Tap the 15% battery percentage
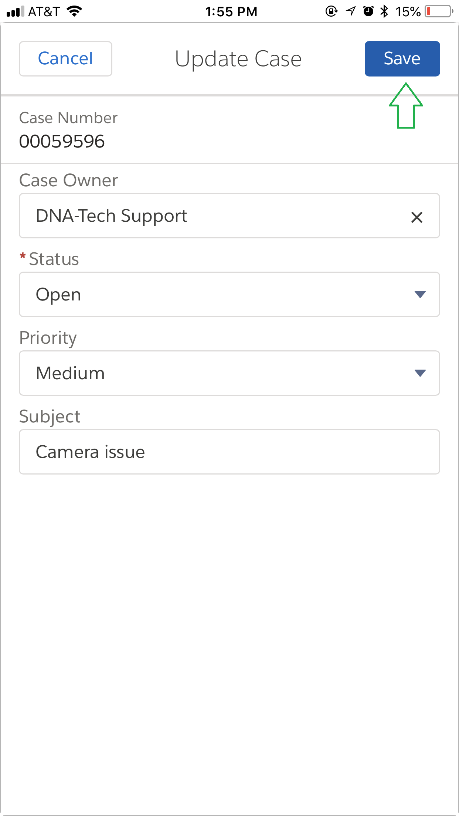The image size is (459, 816). 408,12
